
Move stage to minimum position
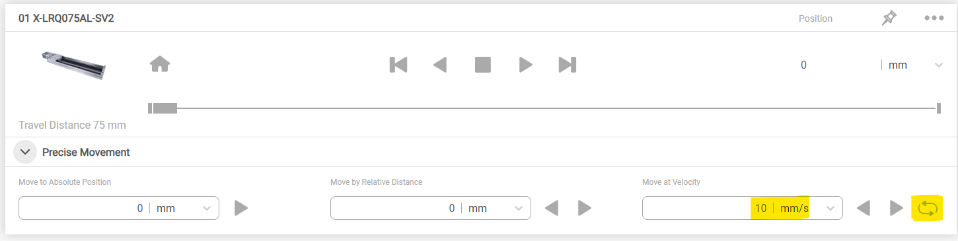click(398, 64)
